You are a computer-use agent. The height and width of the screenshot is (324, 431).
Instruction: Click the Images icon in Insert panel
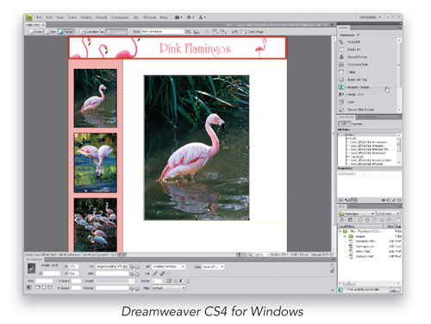(341, 87)
